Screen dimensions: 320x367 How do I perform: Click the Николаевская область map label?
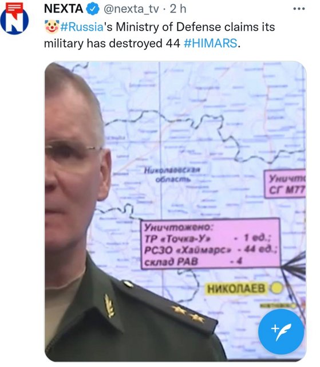click(x=172, y=174)
